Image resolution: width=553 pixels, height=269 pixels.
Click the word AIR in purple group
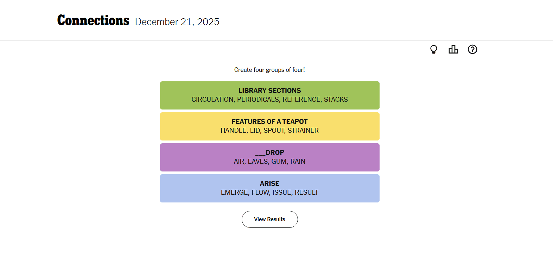point(239,162)
